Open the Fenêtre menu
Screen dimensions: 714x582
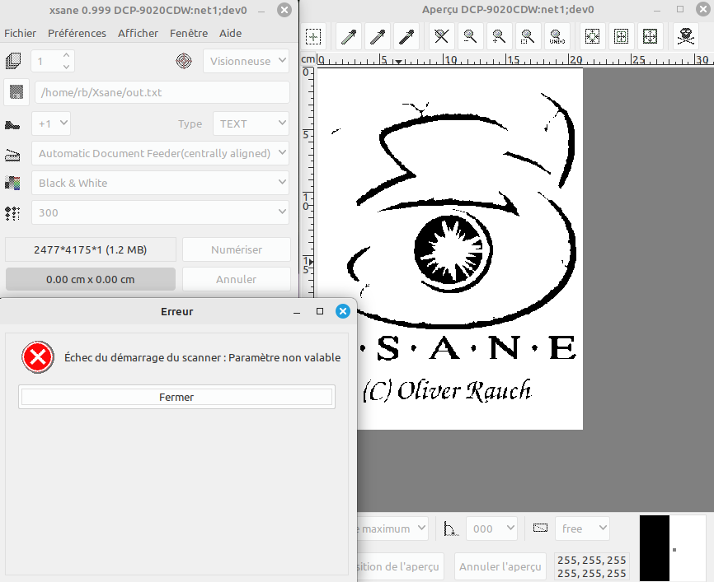(189, 33)
